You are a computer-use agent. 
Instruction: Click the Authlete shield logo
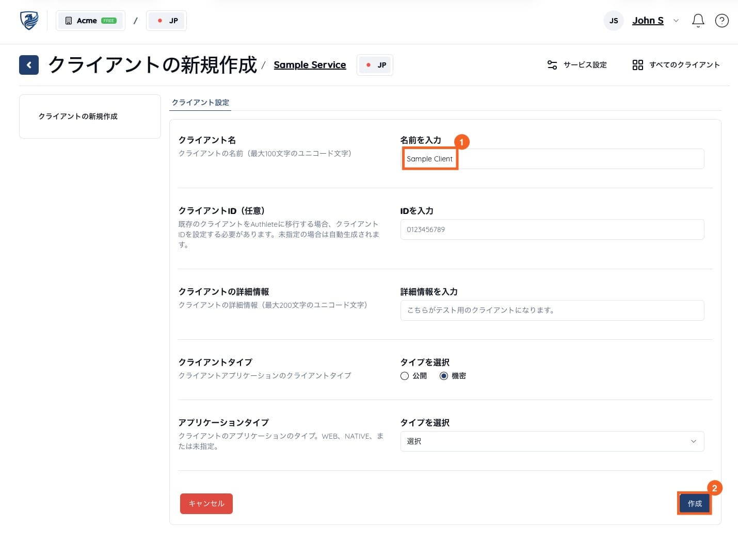point(29,21)
